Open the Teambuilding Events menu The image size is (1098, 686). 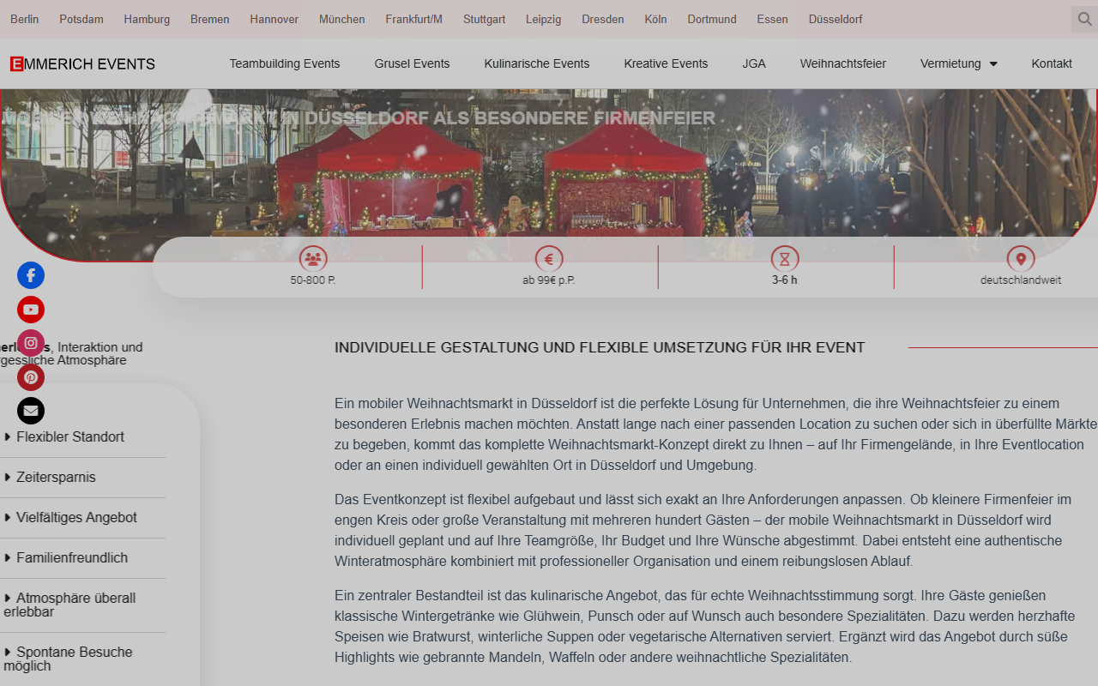tap(285, 63)
